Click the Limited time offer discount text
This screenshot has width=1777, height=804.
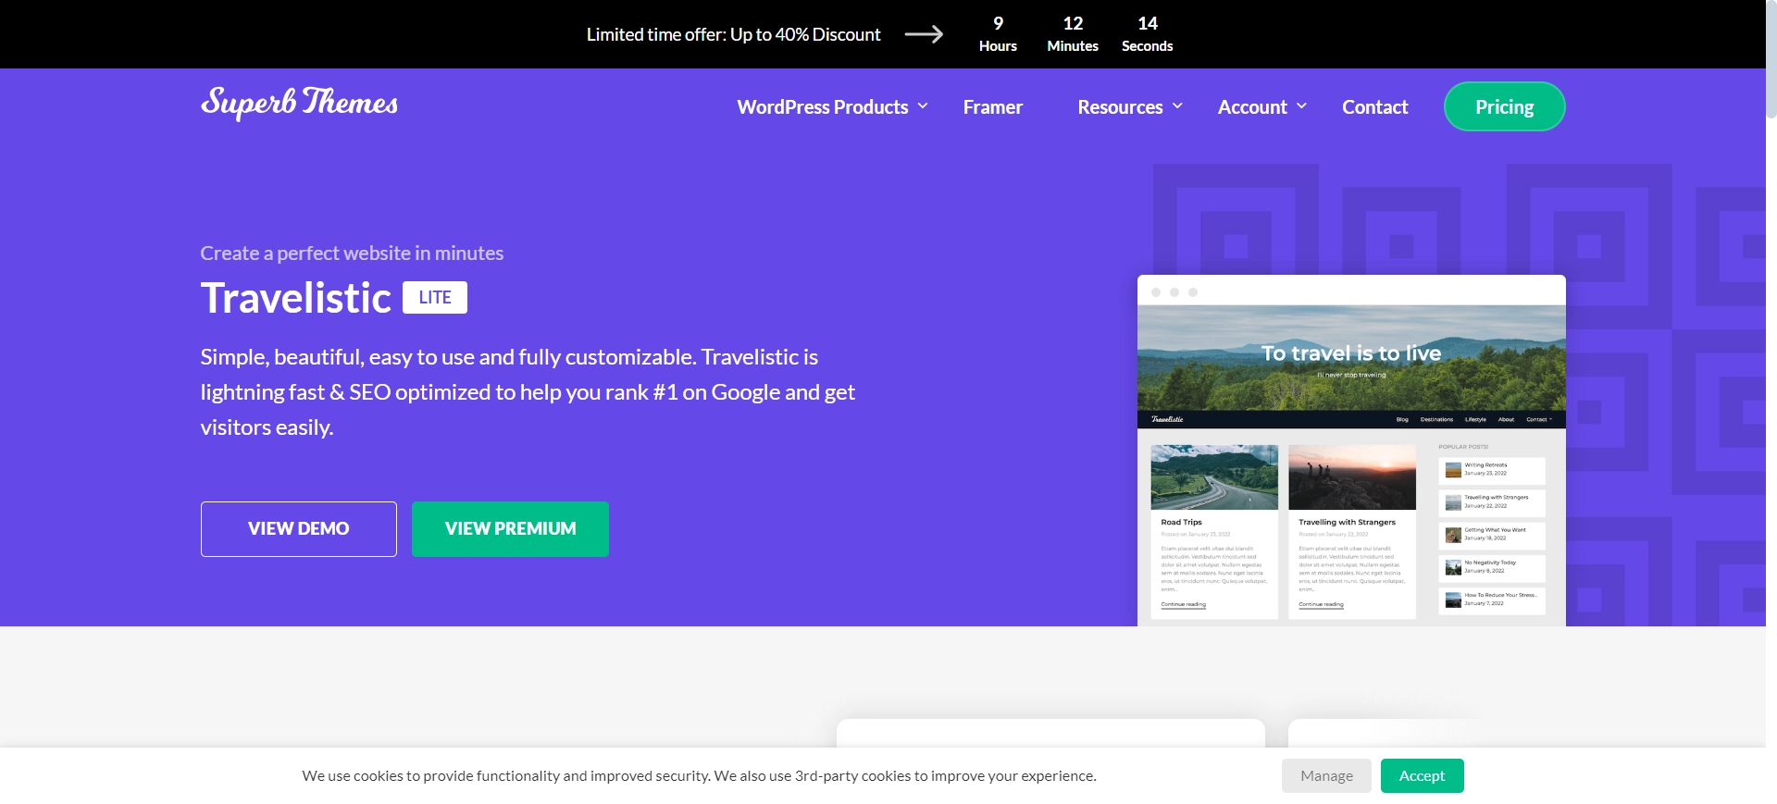(x=733, y=34)
